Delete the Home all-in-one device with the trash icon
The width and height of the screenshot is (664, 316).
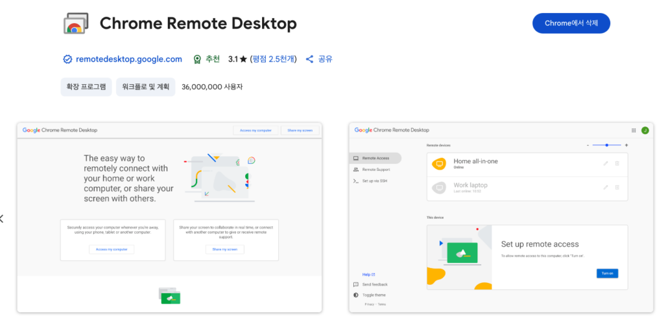click(x=617, y=163)
